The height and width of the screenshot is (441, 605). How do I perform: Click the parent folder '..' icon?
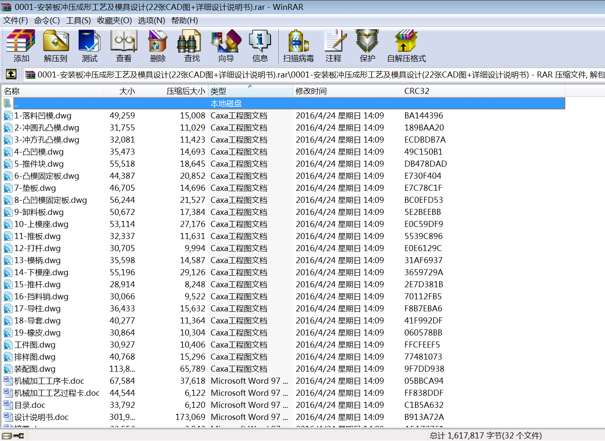tap(7, 103)
